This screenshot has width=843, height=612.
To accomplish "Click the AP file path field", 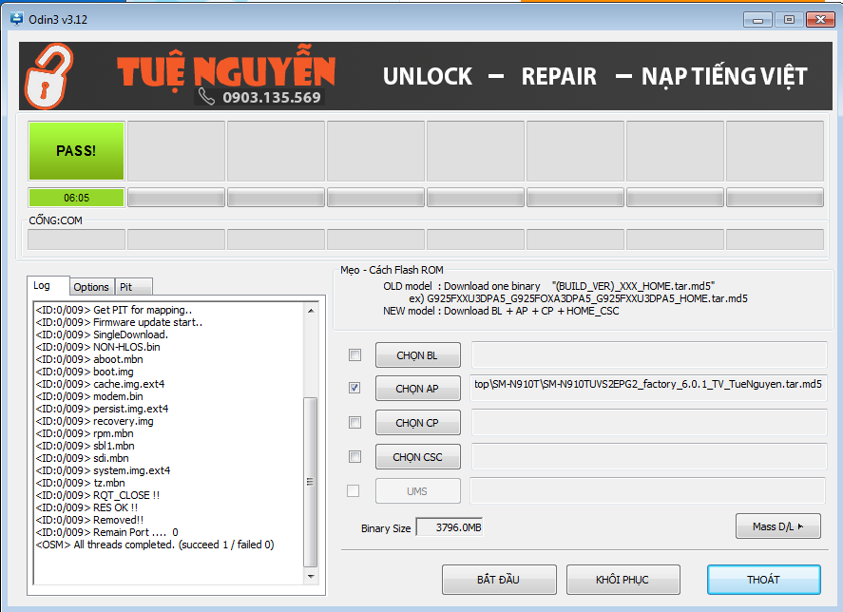I will coord(648,388).
